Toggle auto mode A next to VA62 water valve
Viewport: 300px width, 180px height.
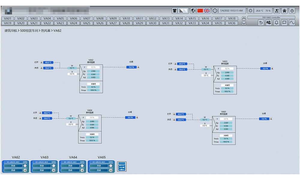(x=138, y=67)
